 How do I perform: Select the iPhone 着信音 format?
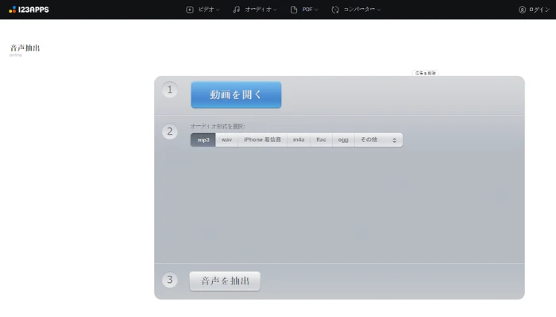pos(262,139)
